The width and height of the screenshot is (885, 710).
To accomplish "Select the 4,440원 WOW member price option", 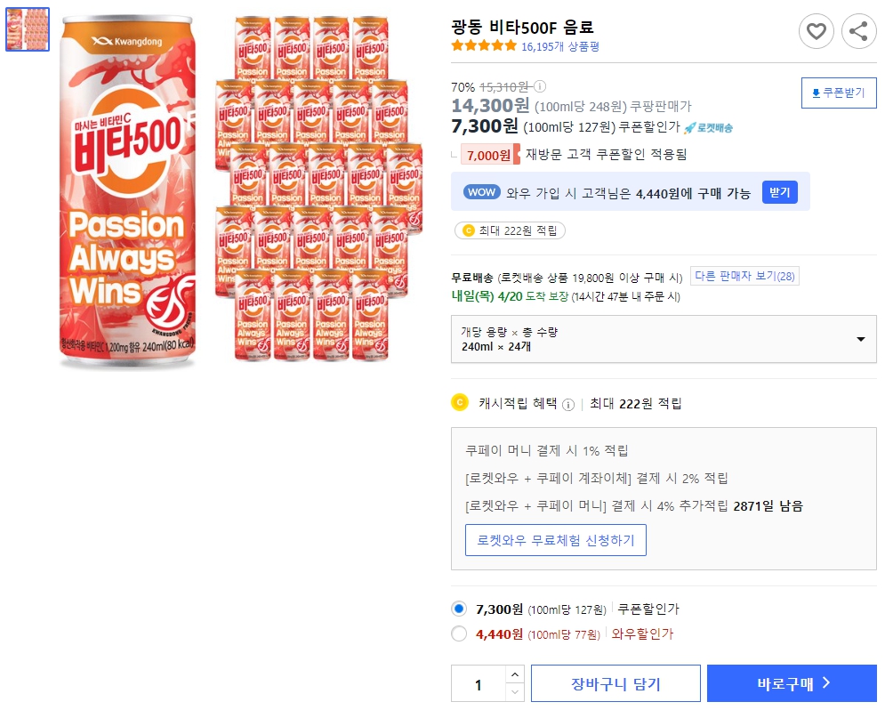I will 459,634.
